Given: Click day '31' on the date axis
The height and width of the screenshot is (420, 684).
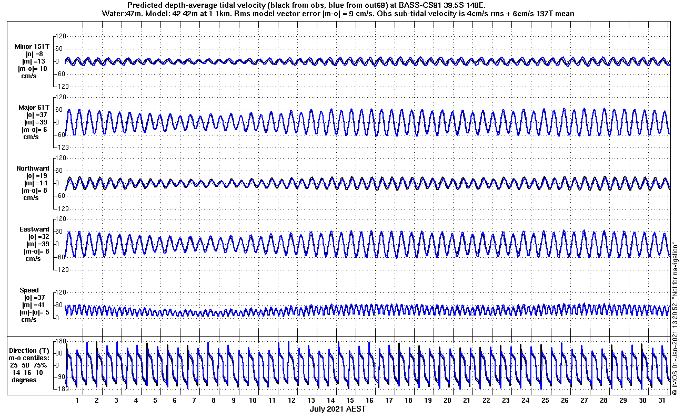Looking at the screenshot, I should coord(661,401).
